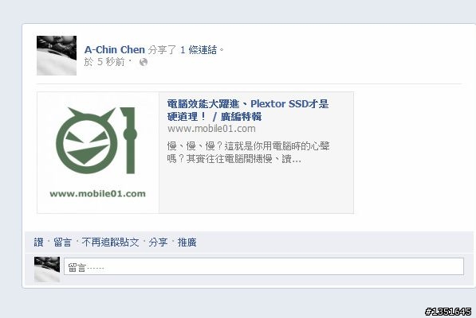Open A-Chin Chen profile name link
The height and width of the screenshot is (318, 476).
click(x=115, y=49)
